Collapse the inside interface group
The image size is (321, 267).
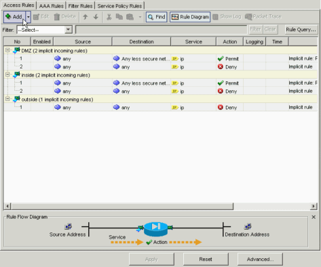pyautogui.click(x=7, y=75)
